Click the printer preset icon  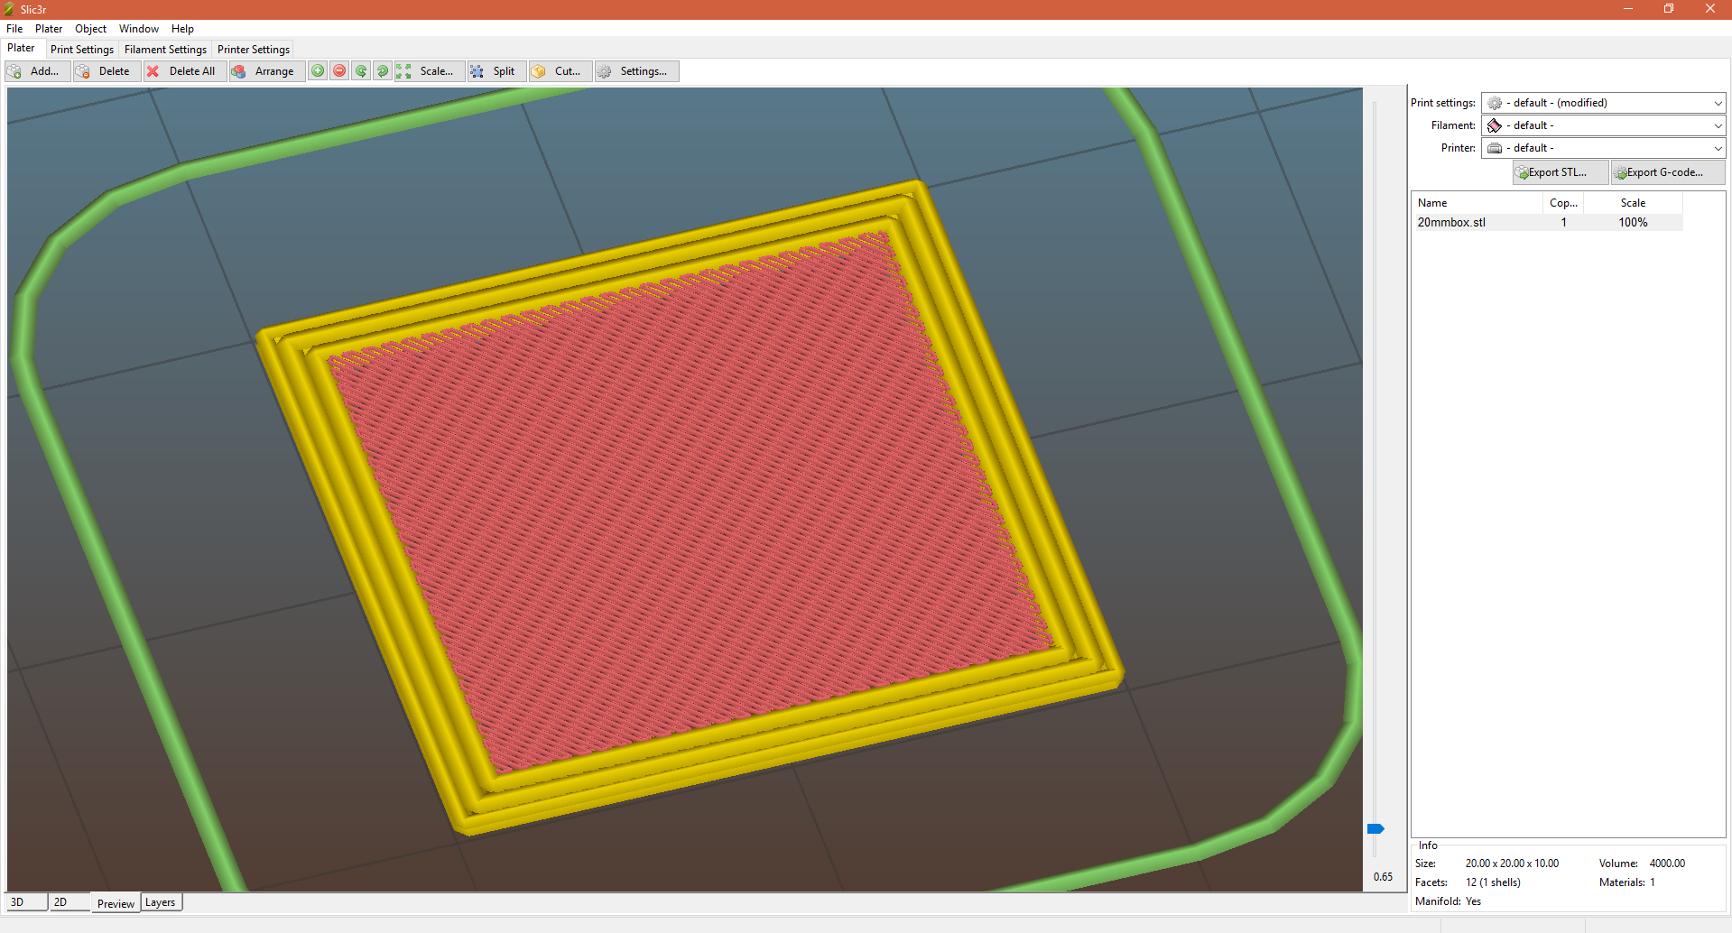click(1495, 148)
